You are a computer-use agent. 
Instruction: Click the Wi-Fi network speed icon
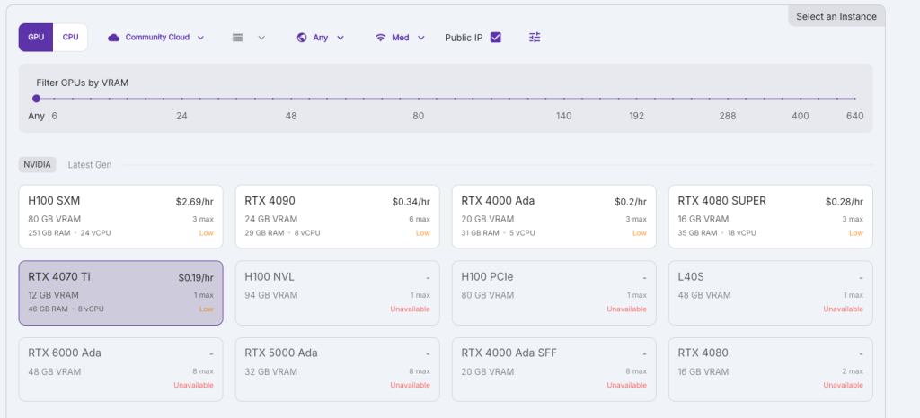point(381,38)
